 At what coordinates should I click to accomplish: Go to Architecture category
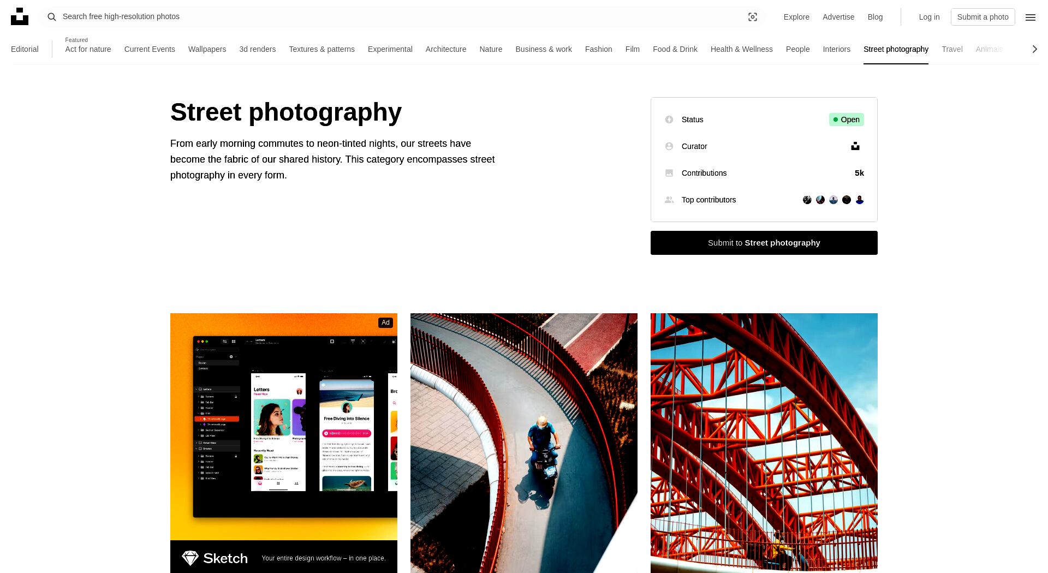click(446, 49)
